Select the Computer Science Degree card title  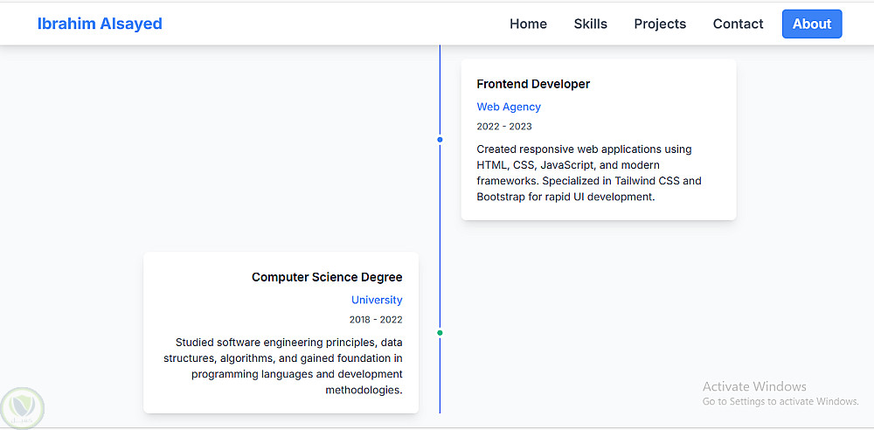coord(327,277)
